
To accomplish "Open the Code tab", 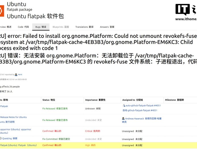I will tap(23, 27).
